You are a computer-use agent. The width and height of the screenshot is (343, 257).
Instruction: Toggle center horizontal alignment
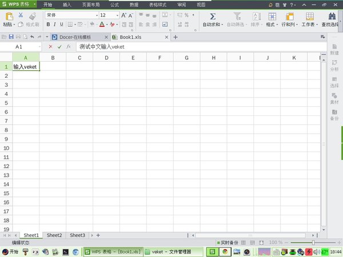coord(147,24)
